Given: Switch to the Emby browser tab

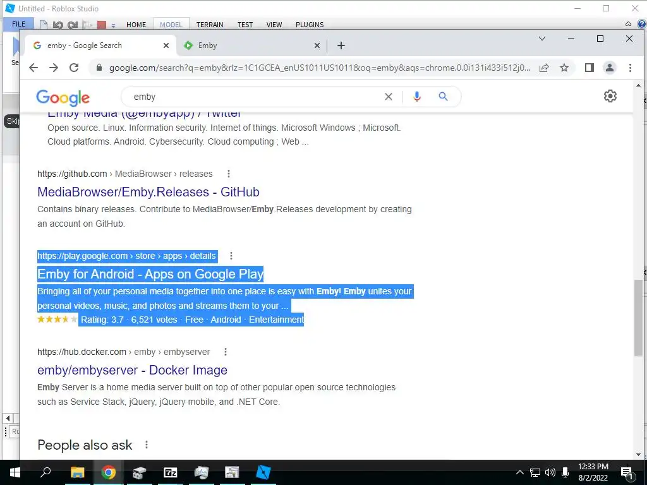Looking at the screenshot, I should (x=251, y=45).
